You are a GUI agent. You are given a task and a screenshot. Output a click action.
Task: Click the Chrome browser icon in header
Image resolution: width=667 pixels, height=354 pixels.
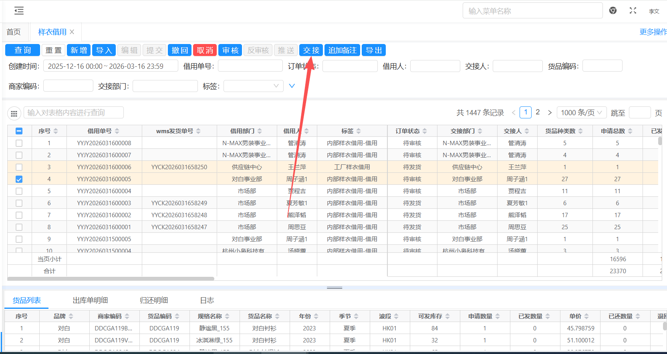tap(613, 11)
